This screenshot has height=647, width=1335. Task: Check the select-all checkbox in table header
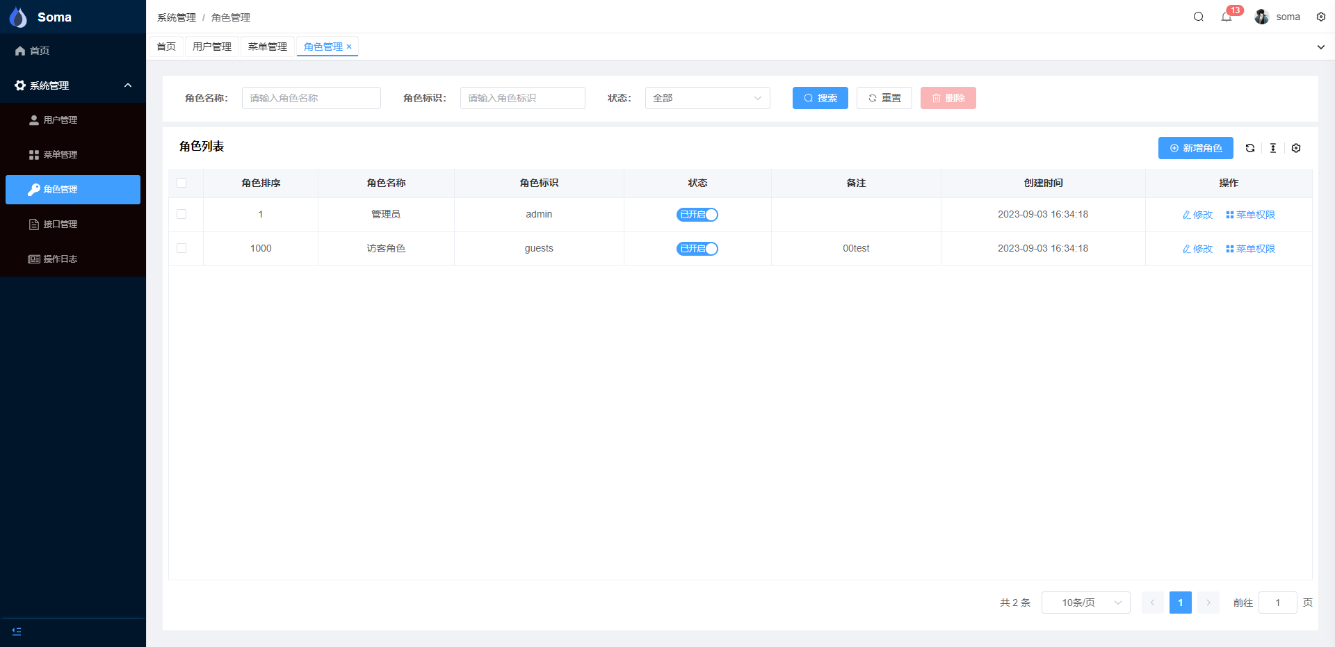point(181,183)
